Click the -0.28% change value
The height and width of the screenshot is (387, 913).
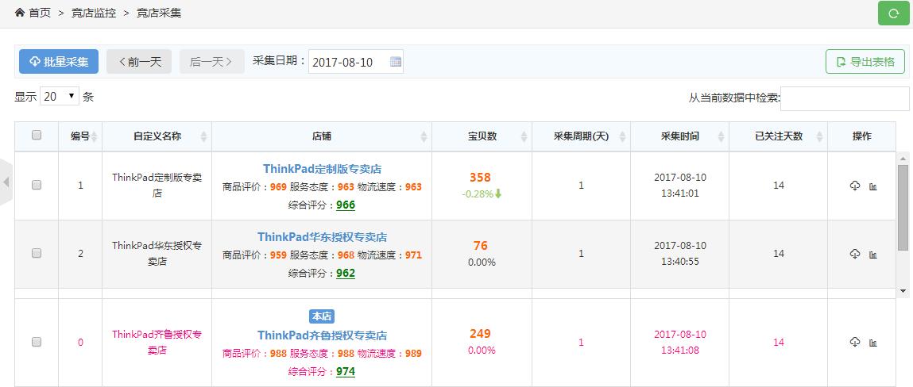478,194
